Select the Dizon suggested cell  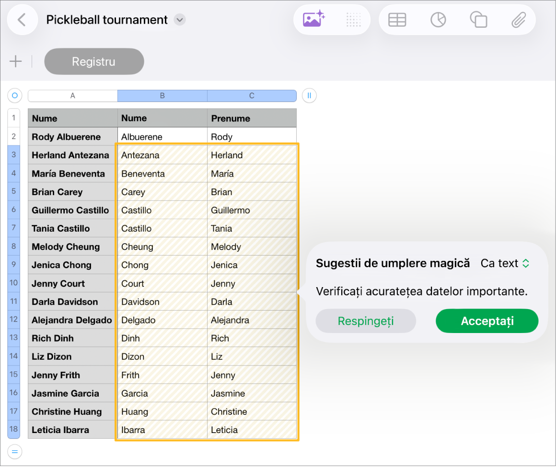pos(162,356)
